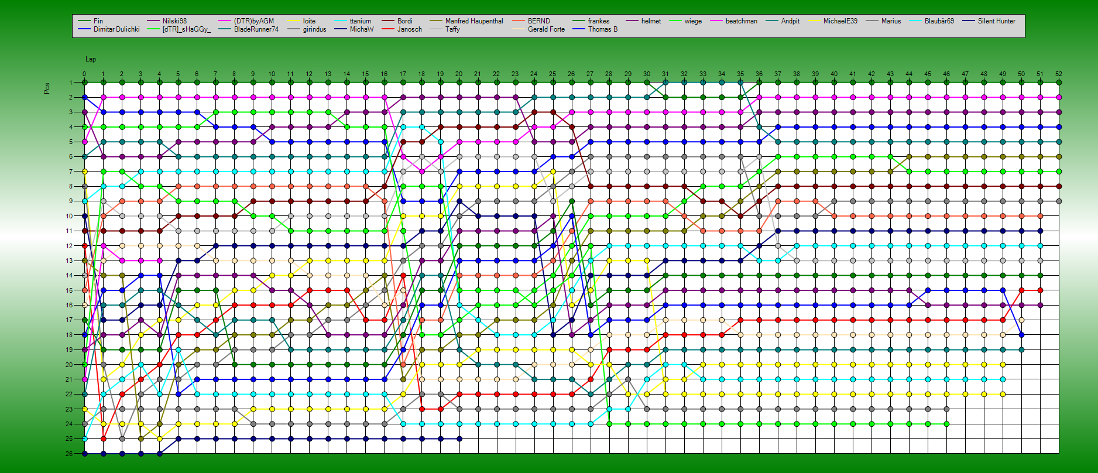Click the position 1 marker at lap 52
1098x473 pixels.
[1059, 83]
